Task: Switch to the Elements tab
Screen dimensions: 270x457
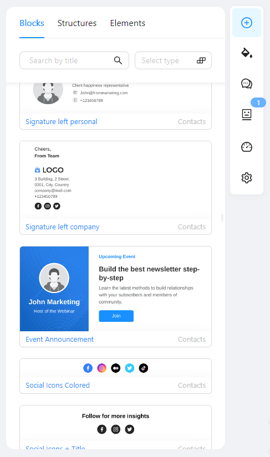Action: click(128, 23)
